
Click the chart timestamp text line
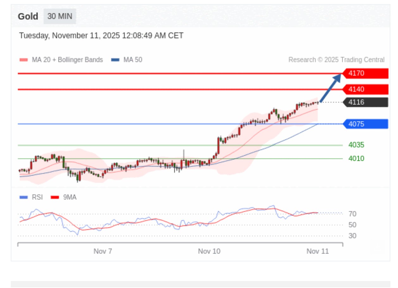click(x=101, y=35)
